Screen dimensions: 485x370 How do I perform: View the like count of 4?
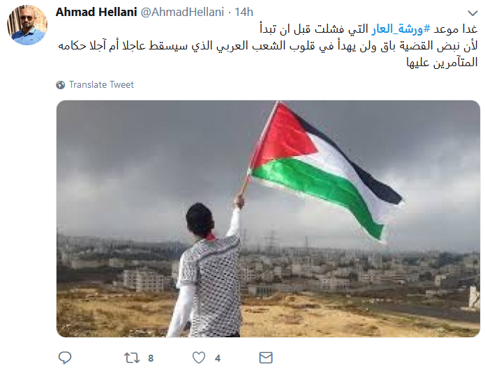click(x=218, y=358)
